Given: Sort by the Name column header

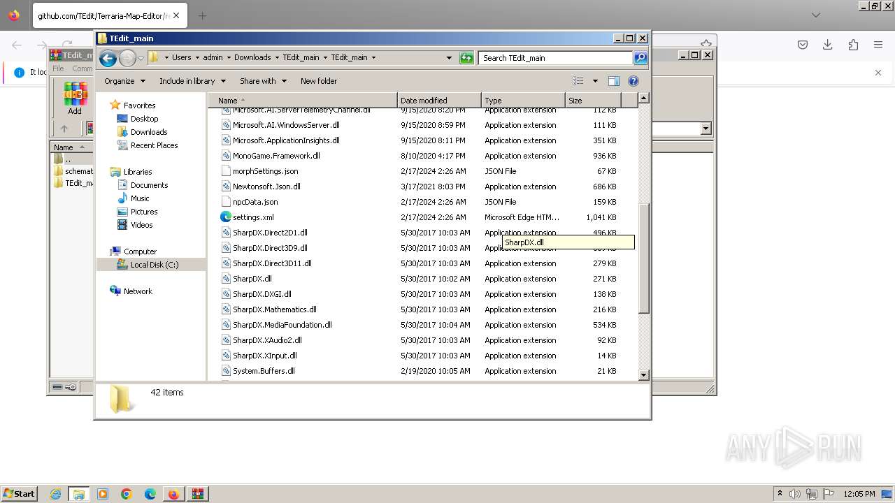Looking at the screenshot, I should tap(302, 101).
